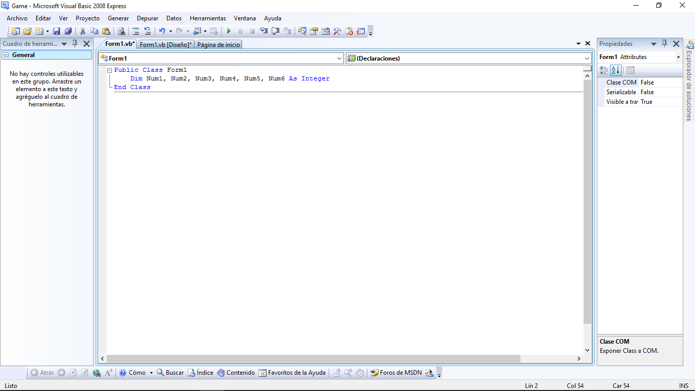Click the Paste clipboard icon

pos(106,31)
